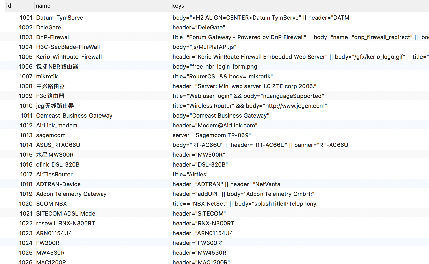Select the 水星MW300R name cell
The height and width of the screenshot is (264, 429).
[103, 155]
